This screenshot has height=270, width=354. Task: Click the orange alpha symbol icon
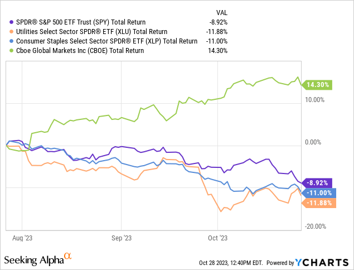pos(67,257)
